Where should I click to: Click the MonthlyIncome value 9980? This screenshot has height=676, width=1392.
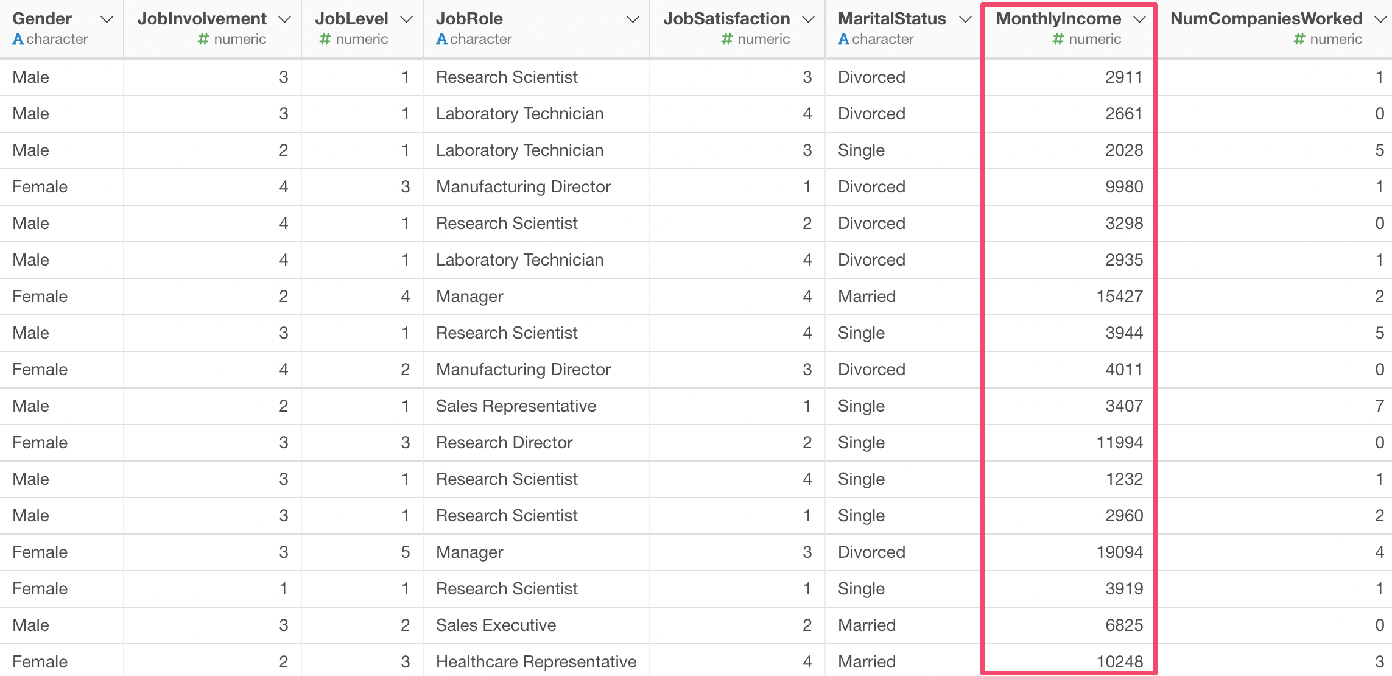[x=1124, y=187]
